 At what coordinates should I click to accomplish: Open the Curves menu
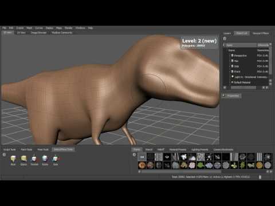coord(39,28)
